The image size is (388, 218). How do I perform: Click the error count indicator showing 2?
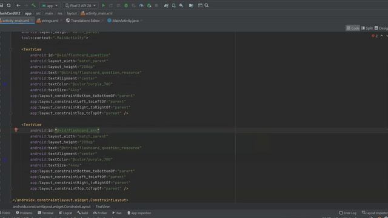click(375, 36)
